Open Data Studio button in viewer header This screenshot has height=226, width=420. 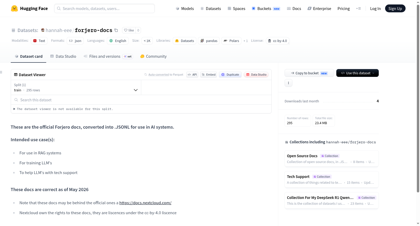(256, 75)
